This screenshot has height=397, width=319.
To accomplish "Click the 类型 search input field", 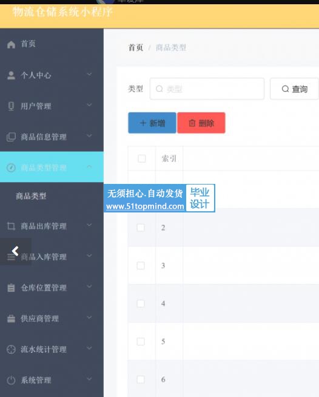I will 207,89.
